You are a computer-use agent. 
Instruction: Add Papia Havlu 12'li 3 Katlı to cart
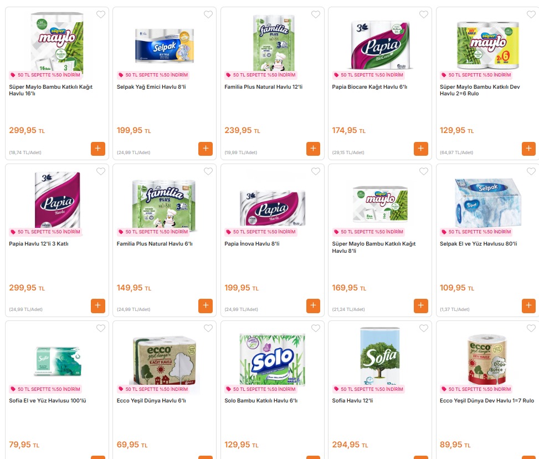pyautogui.click(x=98, y=305)
